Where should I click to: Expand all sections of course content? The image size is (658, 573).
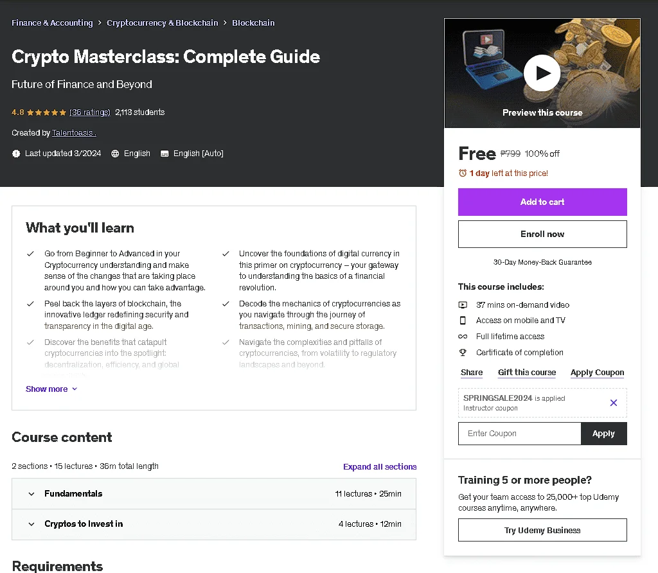[x=380, y=466]
